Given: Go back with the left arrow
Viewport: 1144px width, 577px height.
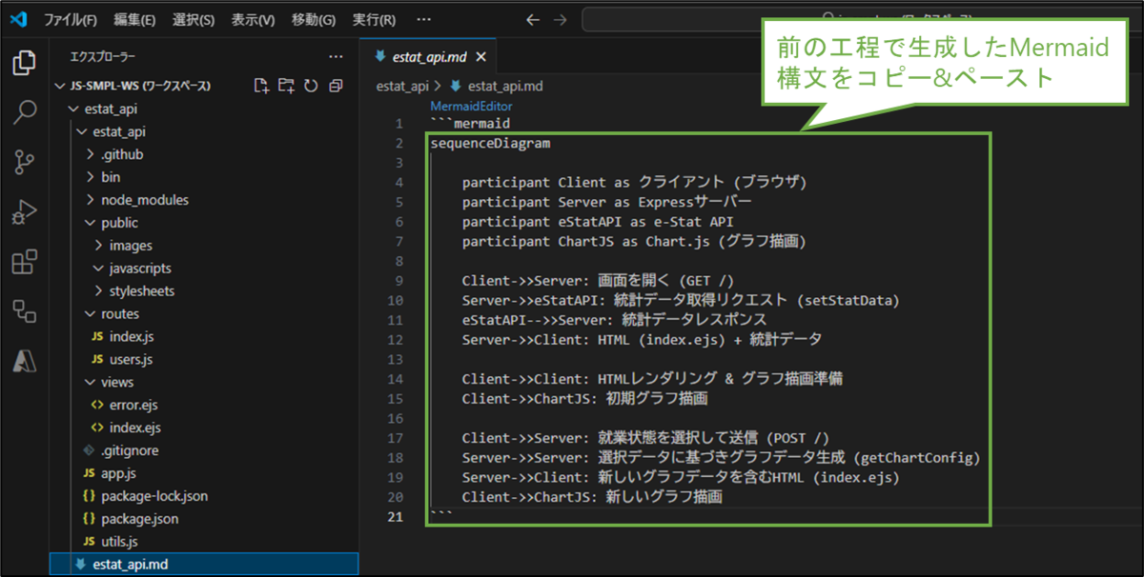Looking at the screenshot, I should click(533, 19).
